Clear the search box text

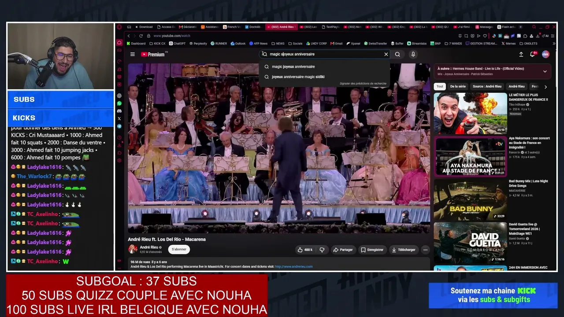tap(386, 54)
